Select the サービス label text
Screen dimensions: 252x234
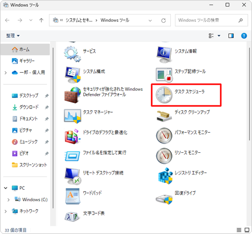coord(89,51)
